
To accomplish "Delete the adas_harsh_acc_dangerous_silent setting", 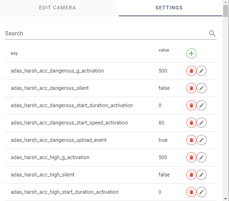I will point(191,88).
